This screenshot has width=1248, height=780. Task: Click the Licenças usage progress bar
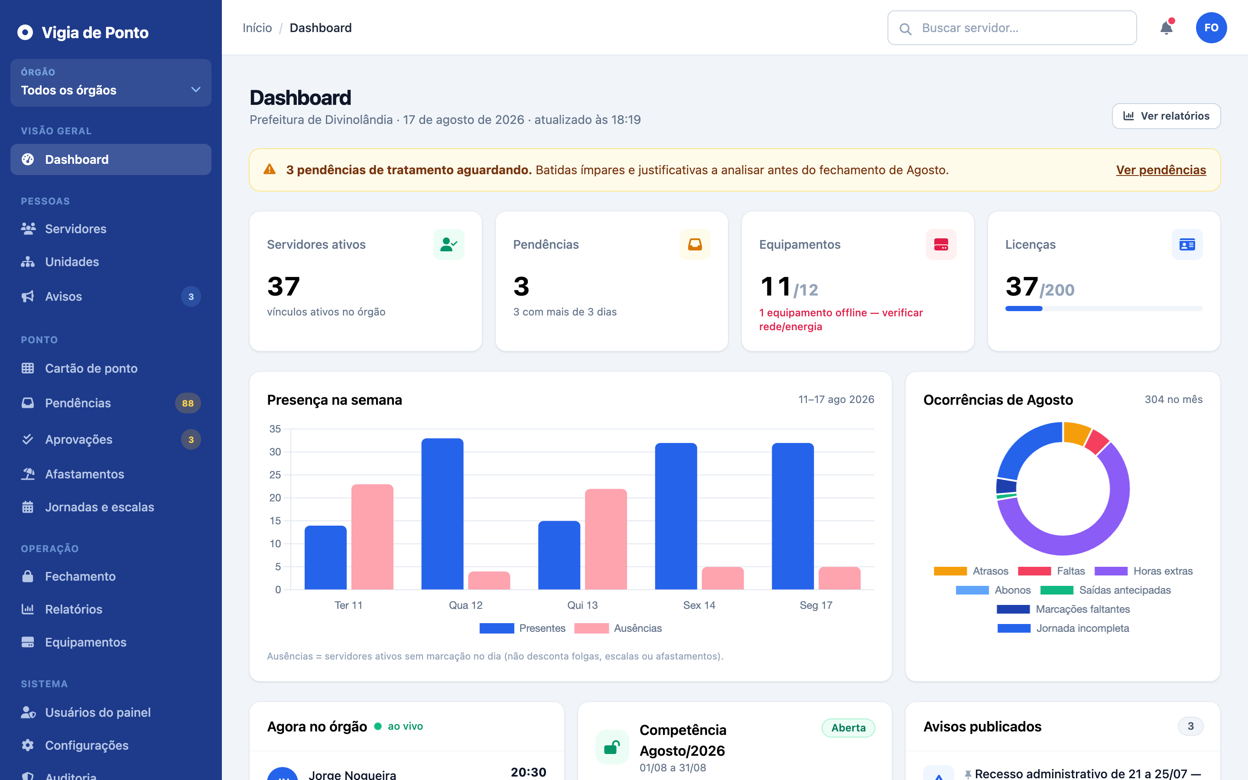(1103, 309)
